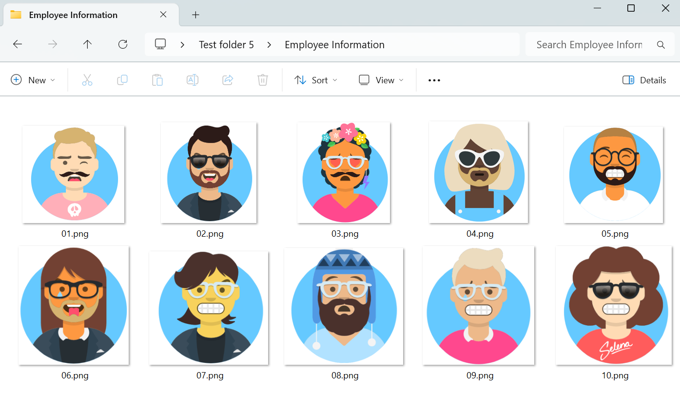
Task: Open the View layout dropdown
Action: pos(381,80)
